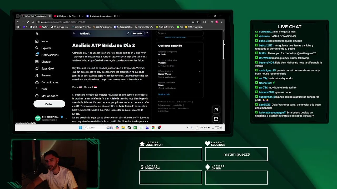This screenshot has height=189, width=337.
Task: Click the page vertical scrollbar thumb
Action: 224,49
